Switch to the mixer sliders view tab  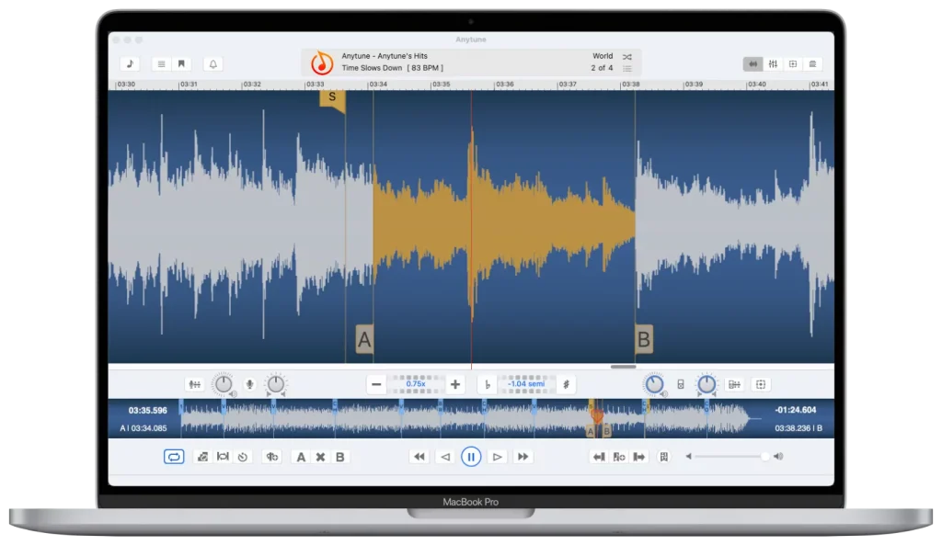coord(773,63)
